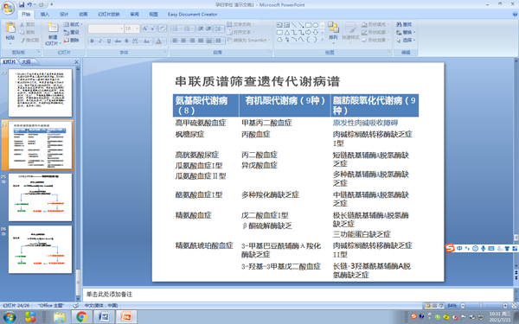Open the line spacing dropdown
Image resolution: width=519 pixels, height=324 pixels.
tap(219, 29)
